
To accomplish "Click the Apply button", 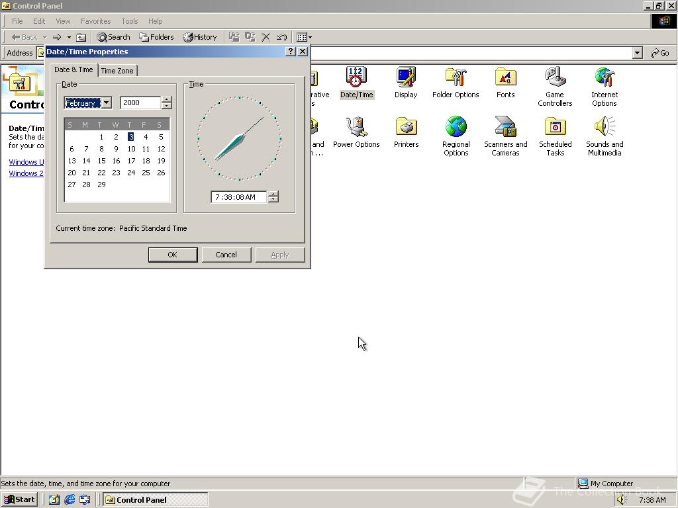I will (279, 254).
